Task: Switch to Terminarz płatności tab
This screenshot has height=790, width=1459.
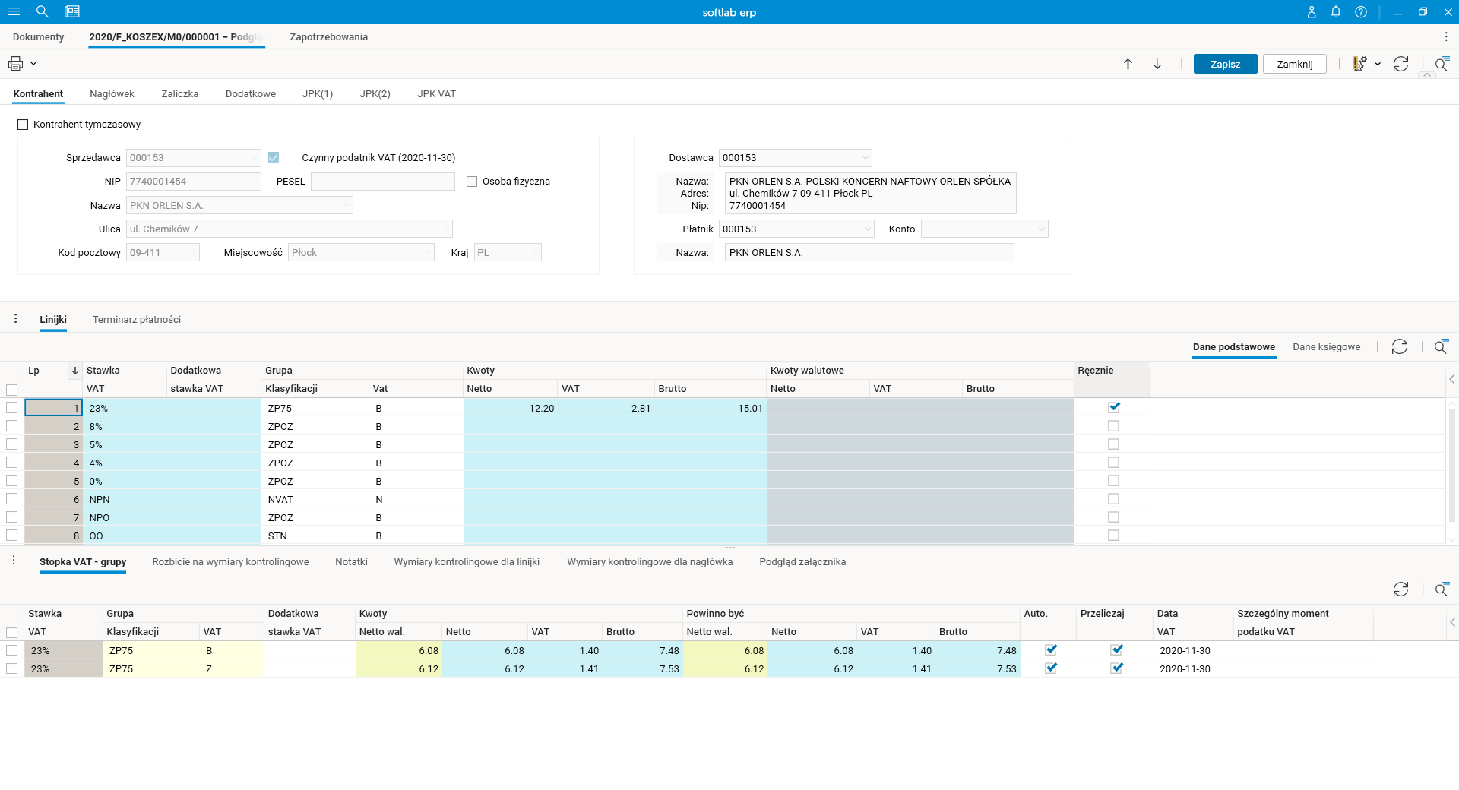Action: click(137, 320)
